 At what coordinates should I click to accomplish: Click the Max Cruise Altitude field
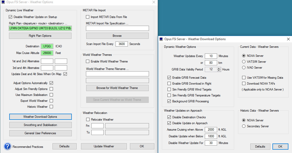(47, 53)
